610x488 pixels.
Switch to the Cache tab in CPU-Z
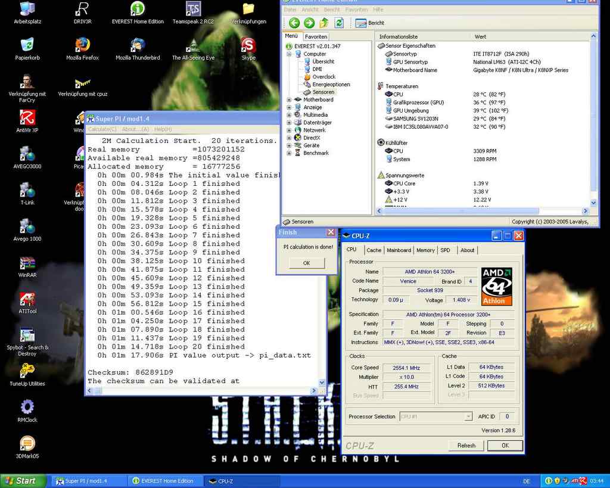click(374, 250)
